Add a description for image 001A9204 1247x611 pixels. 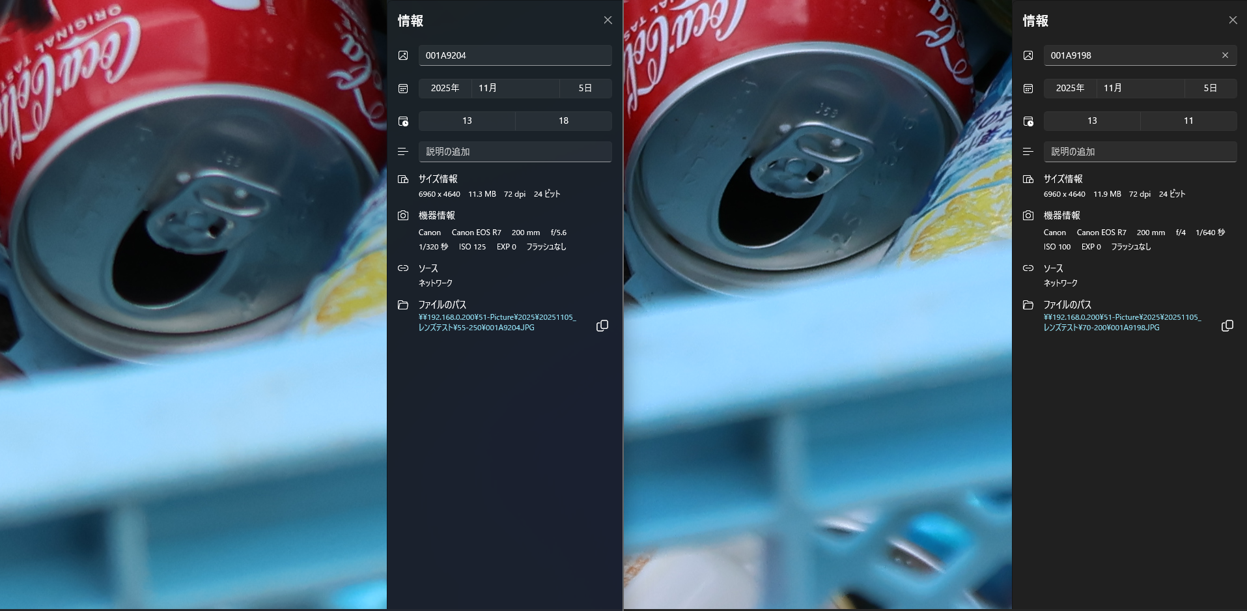514,152
